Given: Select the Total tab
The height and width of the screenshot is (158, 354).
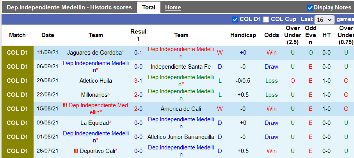Looking at the screenshot, I should 149,7.
